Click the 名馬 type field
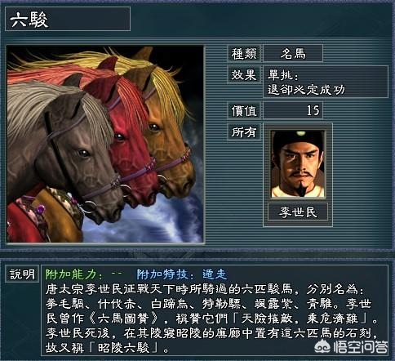 coord(293,54)
